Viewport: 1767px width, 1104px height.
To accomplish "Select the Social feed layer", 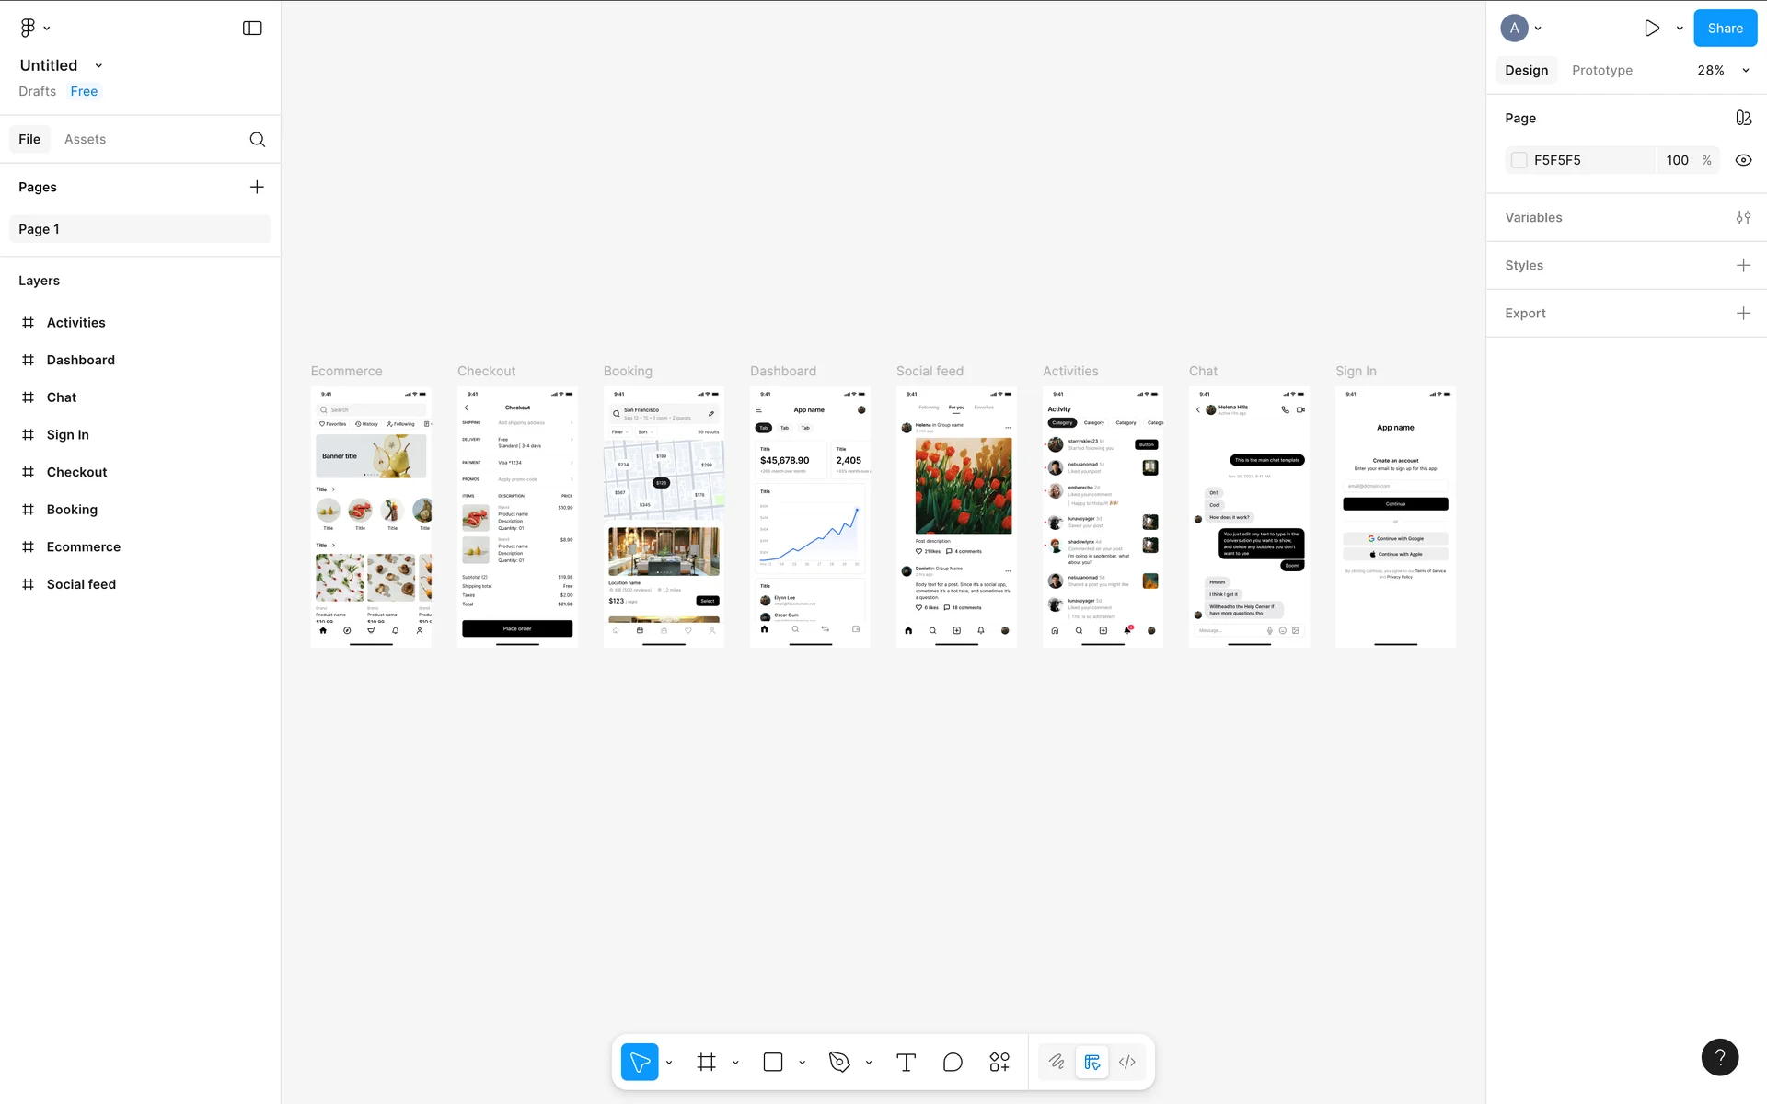I will (x=81, y=584).
